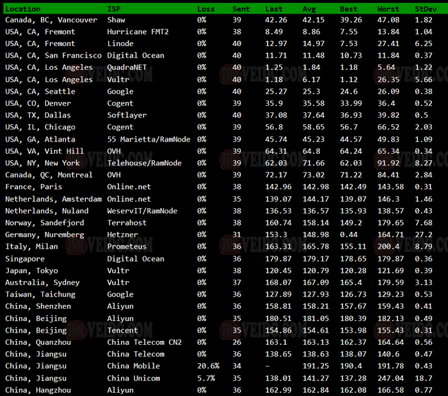Screen dimensions: 448x396
Task: Select the QuadraNET ISP row
Action: point(127,67)
